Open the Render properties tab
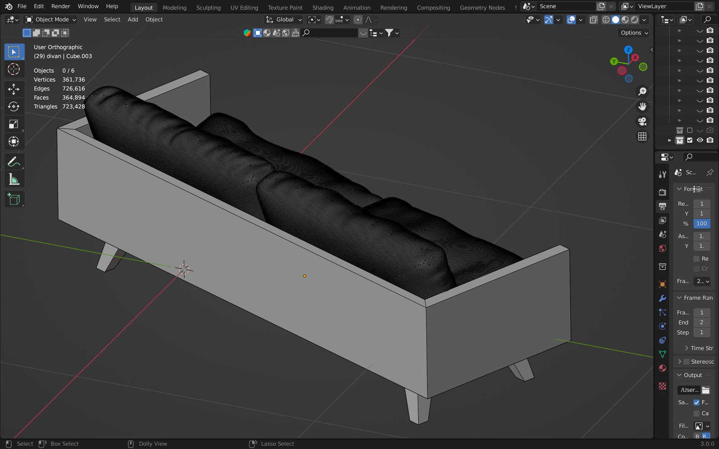The image size is (719, 449). pos(662,192)
